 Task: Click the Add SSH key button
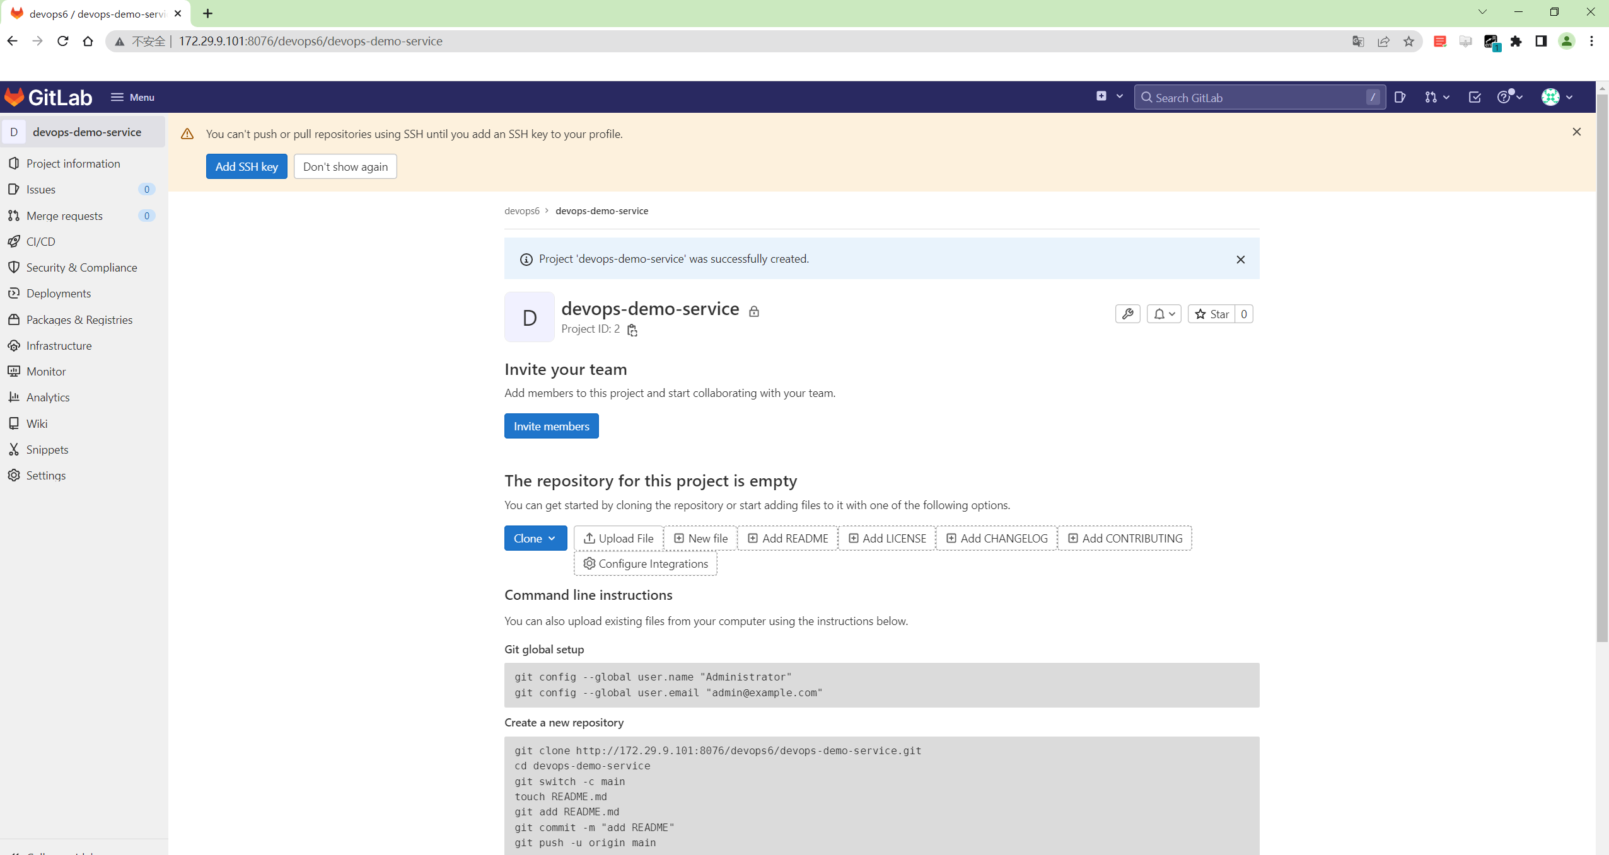[247, 166]
